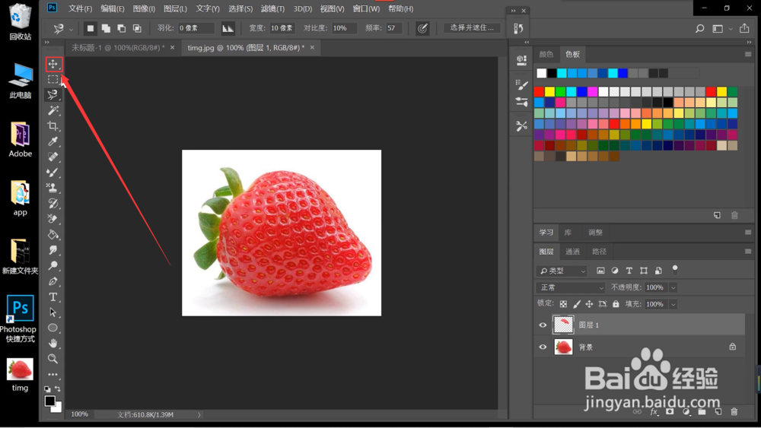Select the Hand tool
Image resolution: width=761 pixels, height=428 pixels.
(53, 343)
